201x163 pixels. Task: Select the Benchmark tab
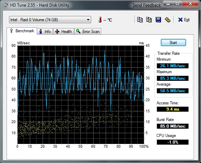point(22,31)
